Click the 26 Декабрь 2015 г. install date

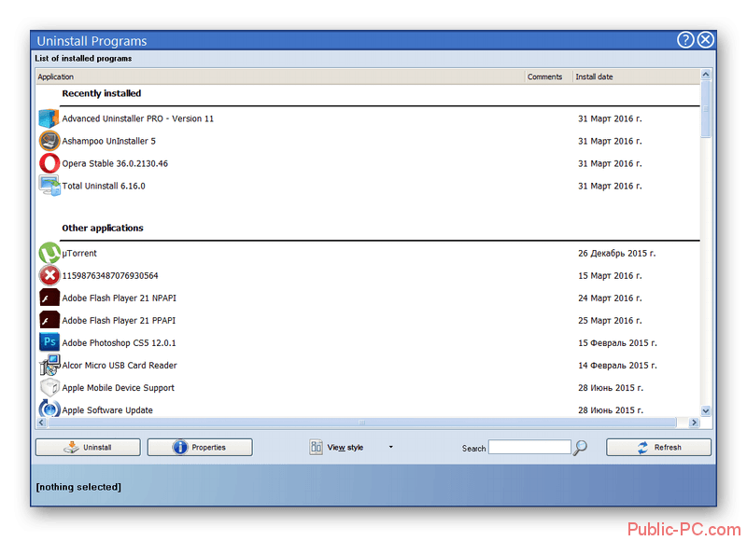coord(616,253)
